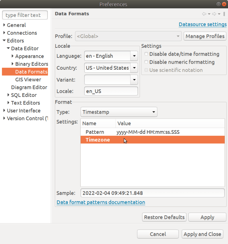Open the Datasource settings link

point(203,24)
